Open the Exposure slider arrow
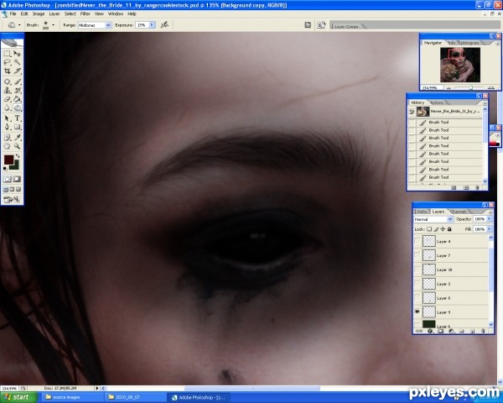The image size is (503, 403). click(x=152, y=24)
